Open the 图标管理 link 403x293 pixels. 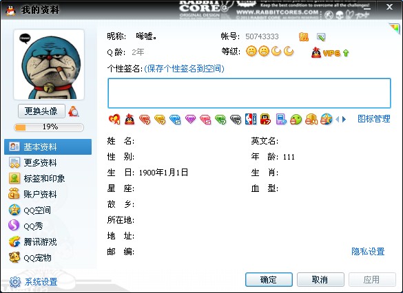tap(374, 119)
